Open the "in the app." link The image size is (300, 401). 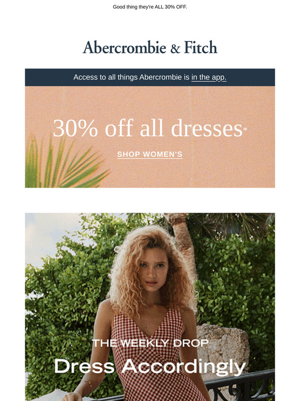pos(209,77)
